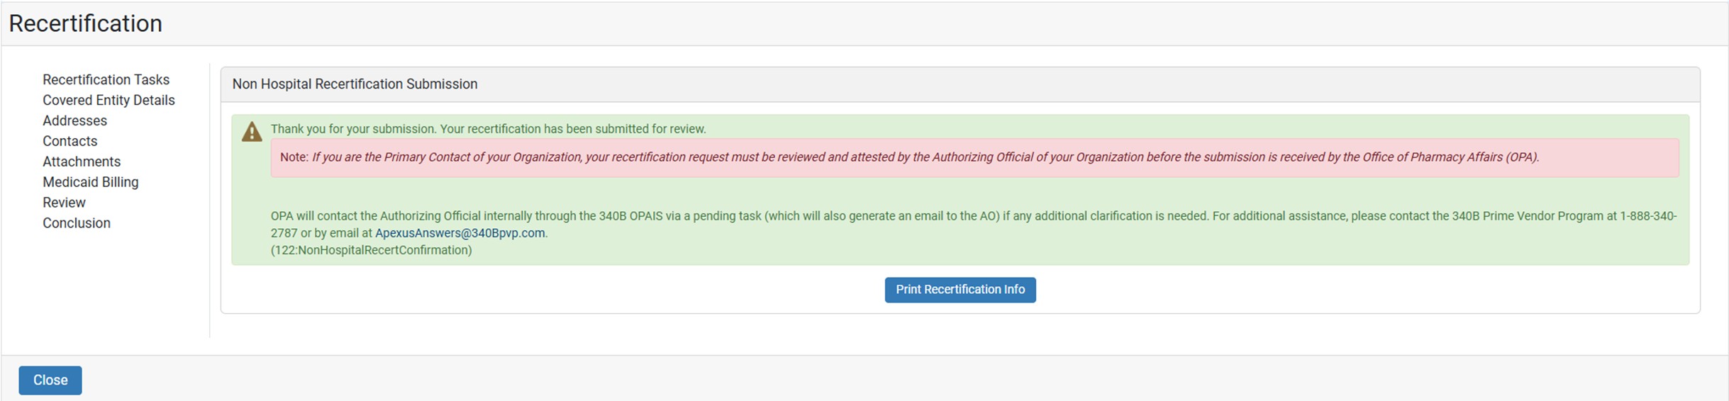The image size is (1729, 401).
Task: Click the ApexusAnswers@340Bpvp.com email link
Action: [x=460, y=233]
